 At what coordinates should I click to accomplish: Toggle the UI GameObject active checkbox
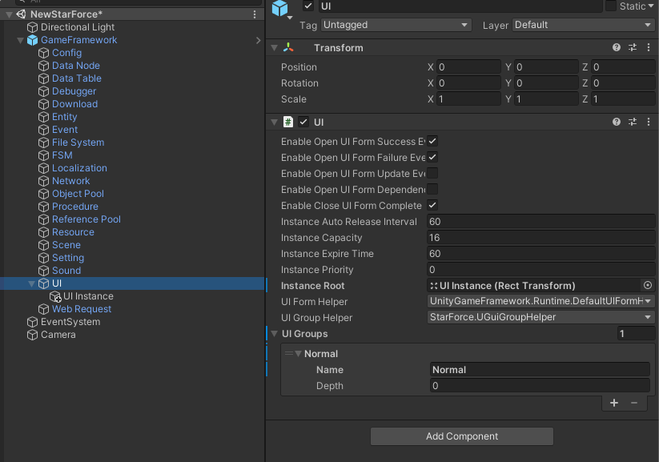point(308,6)
